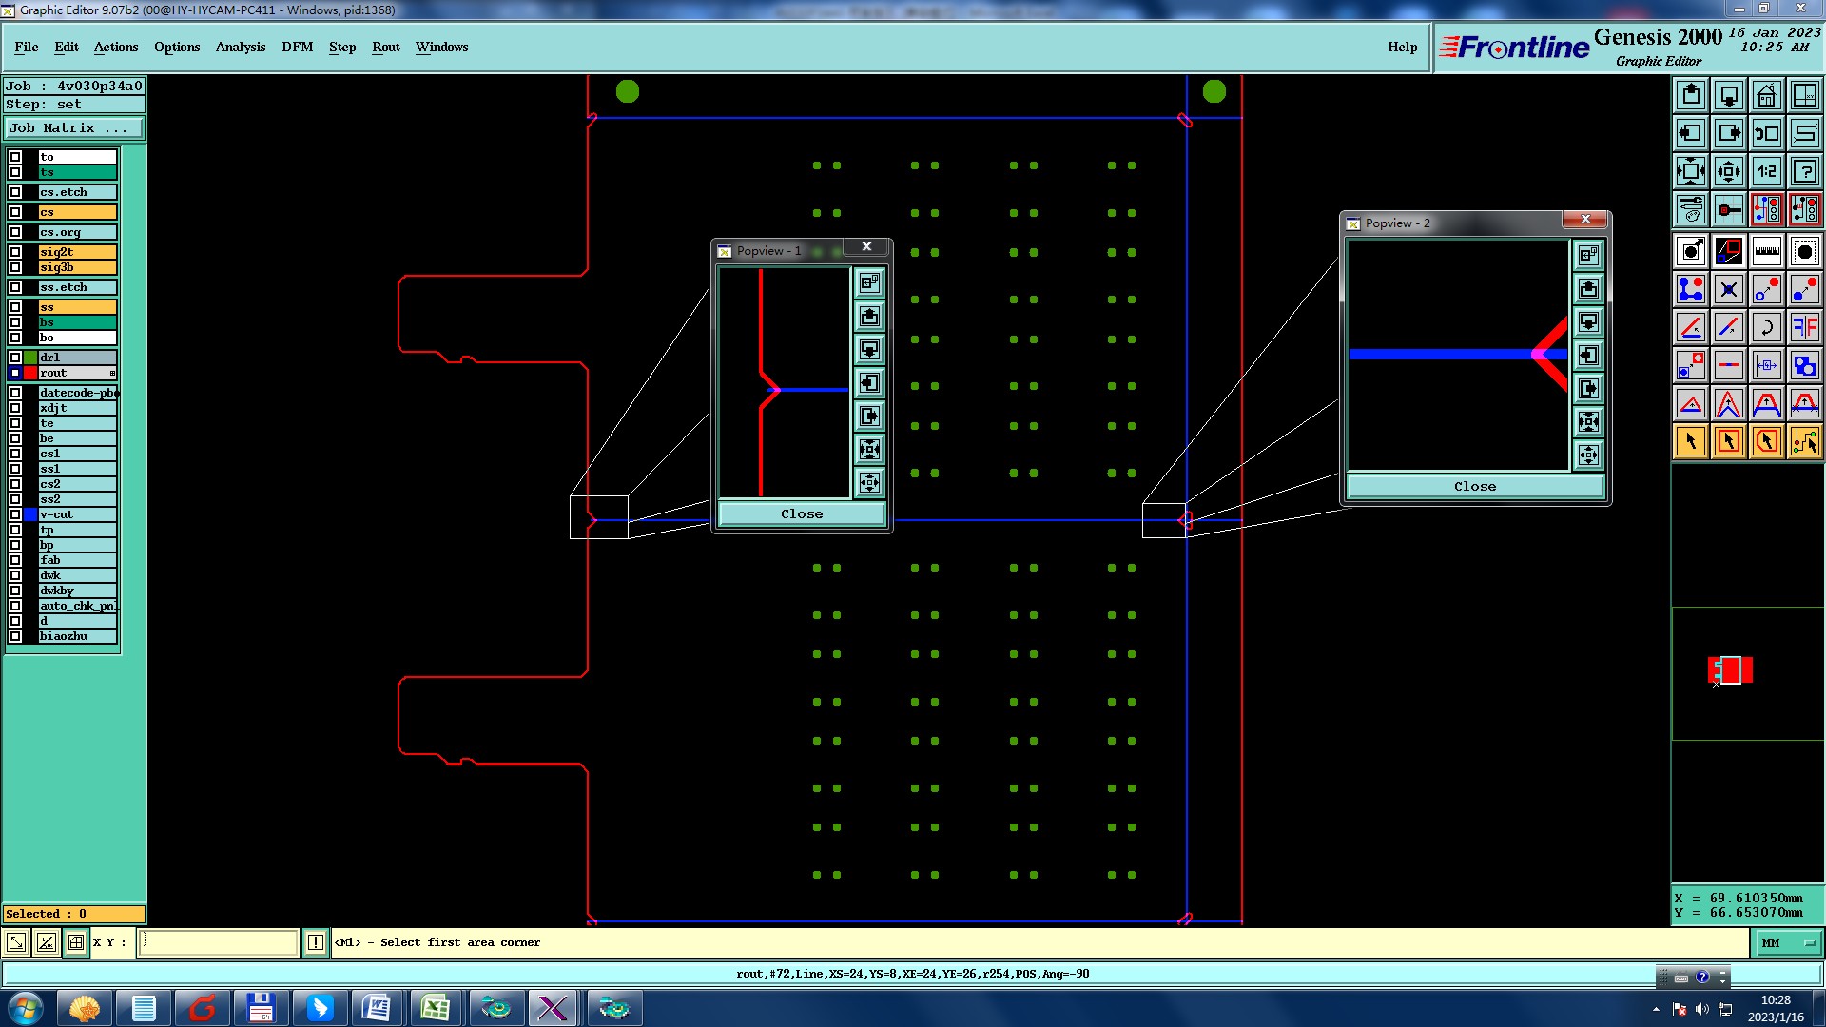Toggle checkbox for layer v-cut

15,514
